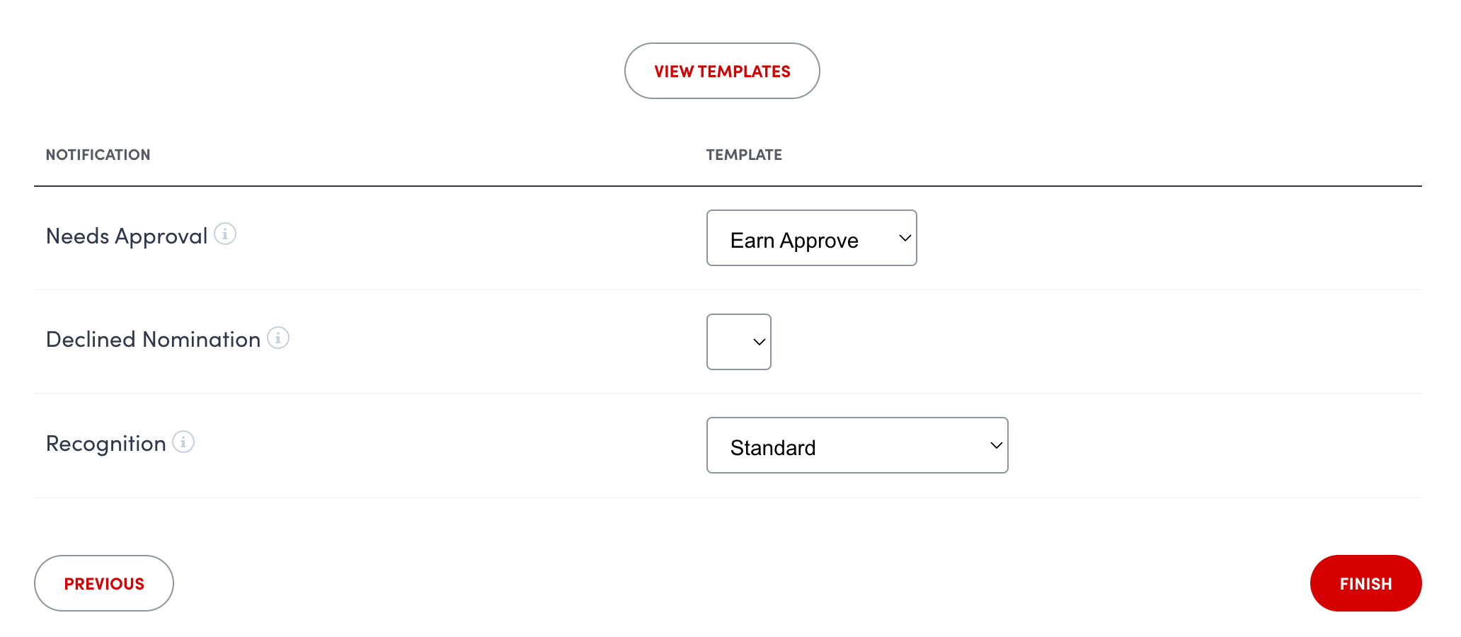Open the Standard template dropdown for Recognition
Image resolution: width=1461 pixels, height=637 pixels.
(856, 445)
